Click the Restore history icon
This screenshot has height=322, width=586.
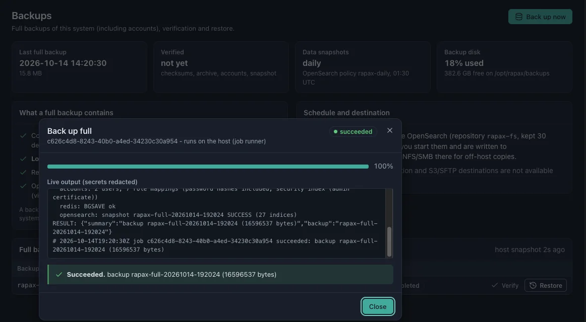(x=533, y=285)
